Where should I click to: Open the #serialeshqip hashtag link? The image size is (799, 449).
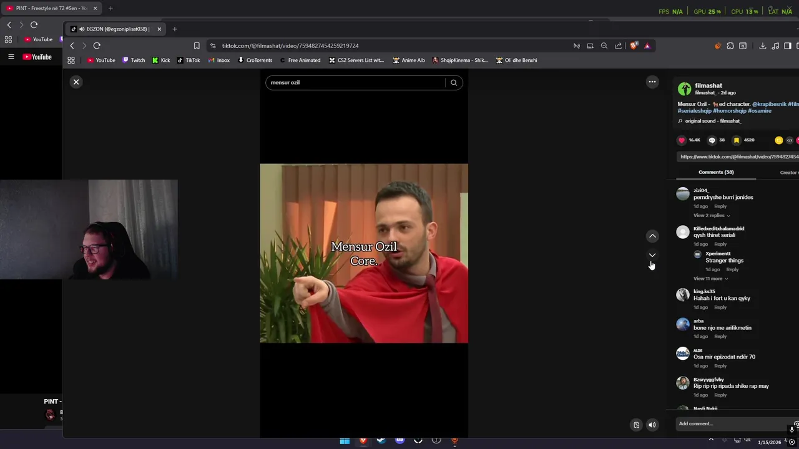coord(694,110)
